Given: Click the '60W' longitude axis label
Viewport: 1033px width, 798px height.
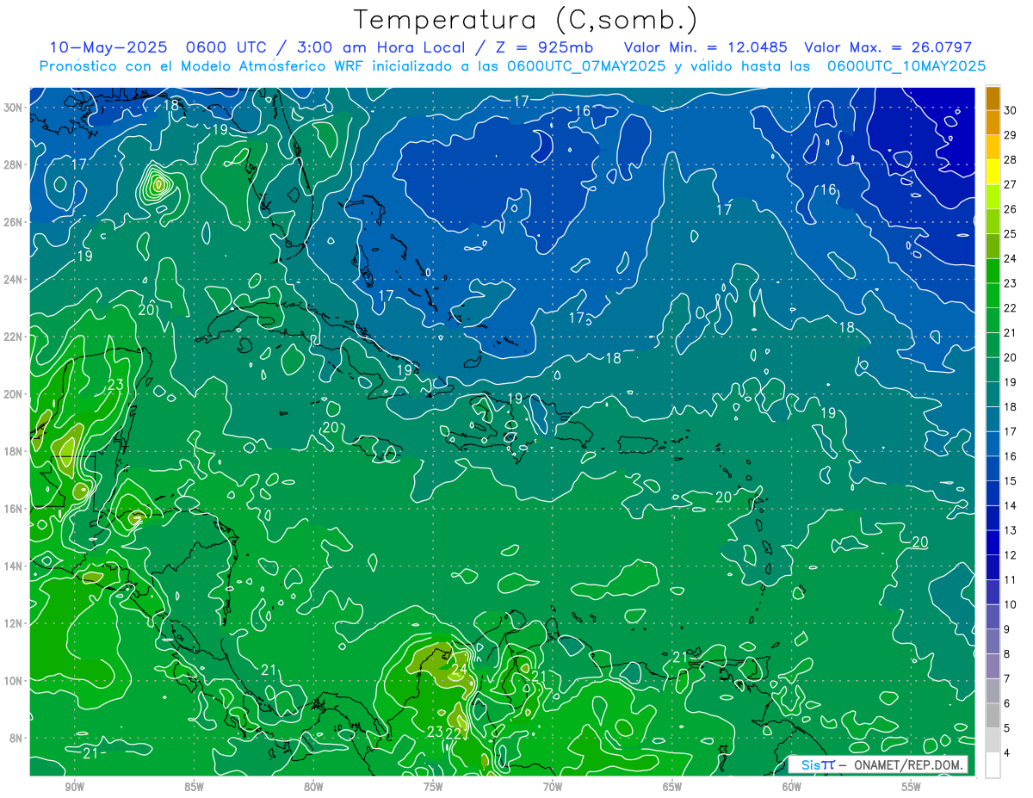Looking at the screenshot, I should click(792, 787).
